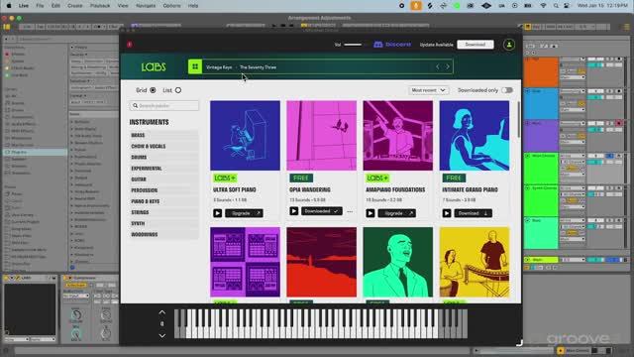Open the Discord link
The width and height of the screenshot is (634, 357).
pos(392,45)
